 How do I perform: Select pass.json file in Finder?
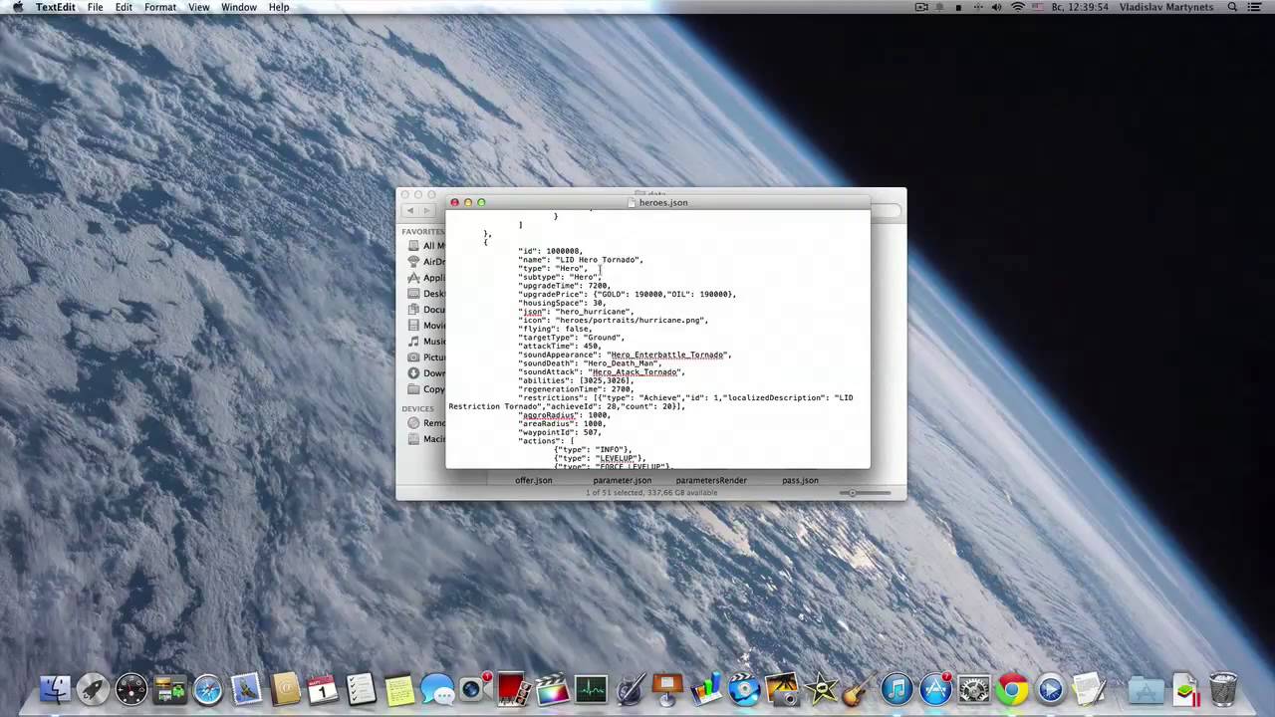click(800, 481)
